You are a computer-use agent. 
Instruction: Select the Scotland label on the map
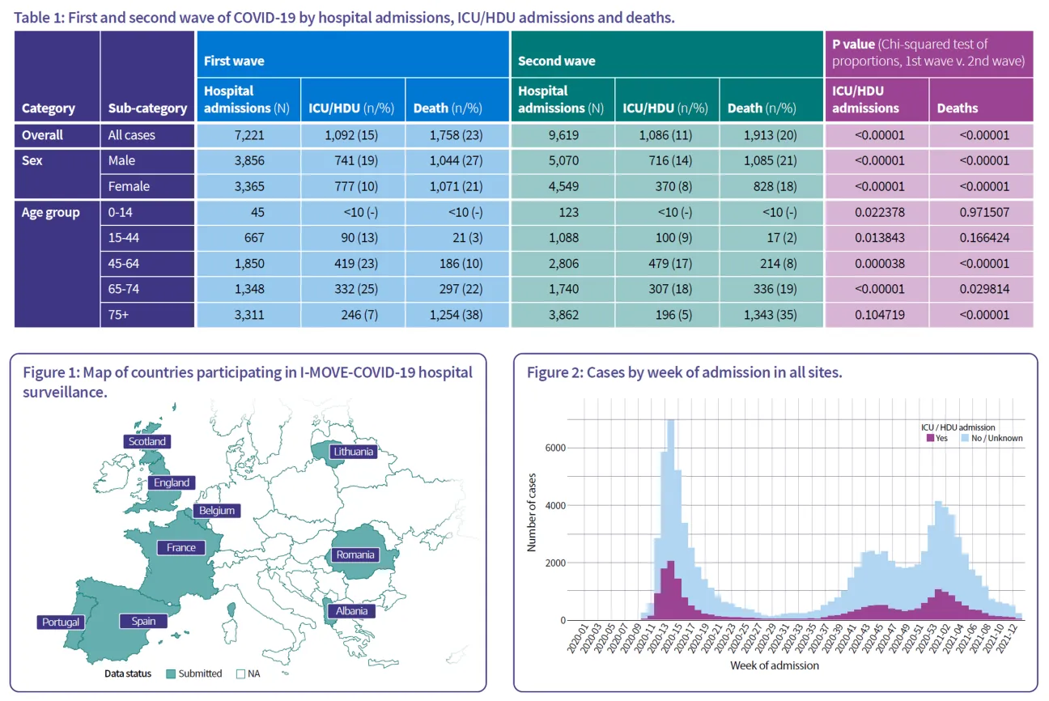point(146,441)
